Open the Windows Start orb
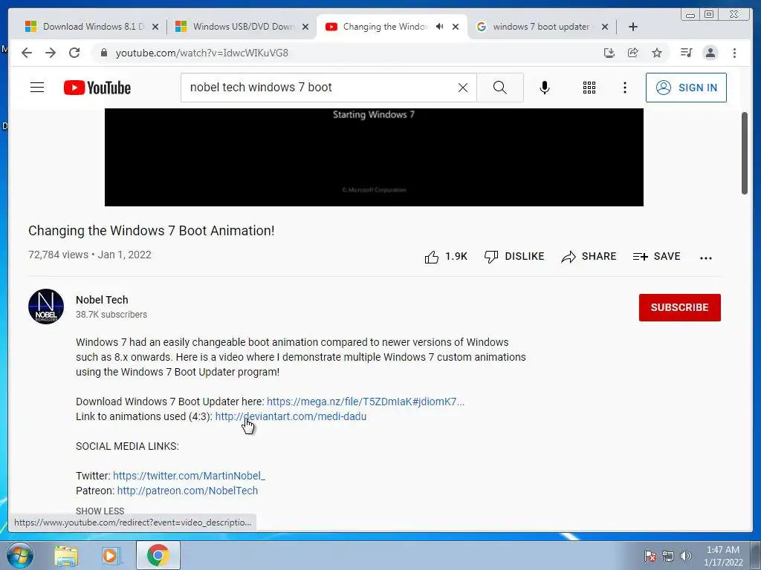The width and height of the screenshot is (761, 570). click(20, 555)
